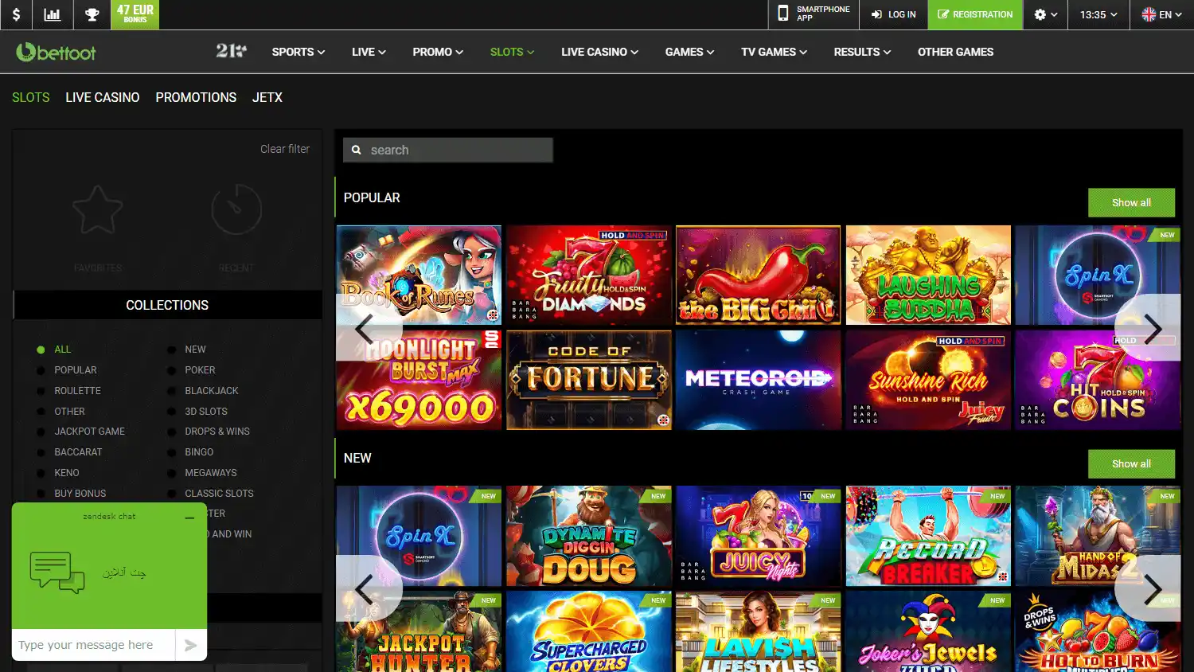Open Book of Runes game
Screen dimensions: 1194x672
419,275
